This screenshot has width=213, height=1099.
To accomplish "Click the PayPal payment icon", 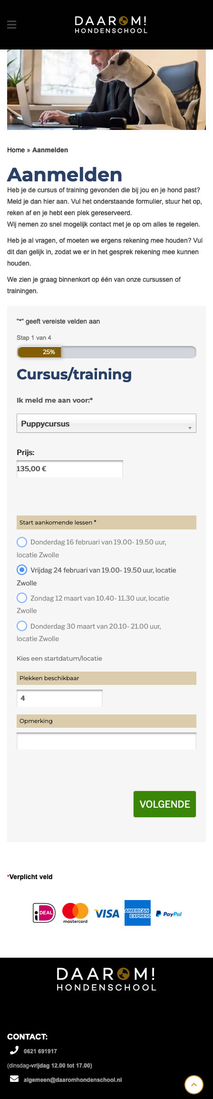I will (x=169, y=914).
